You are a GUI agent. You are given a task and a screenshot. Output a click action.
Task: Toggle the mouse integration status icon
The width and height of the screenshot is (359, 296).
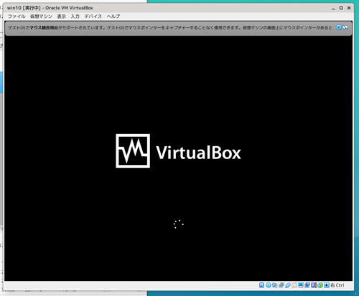320,285
